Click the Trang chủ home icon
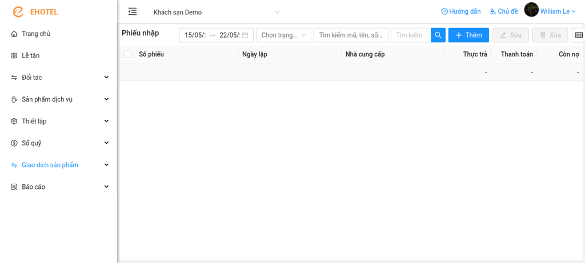 coord(14,34)
